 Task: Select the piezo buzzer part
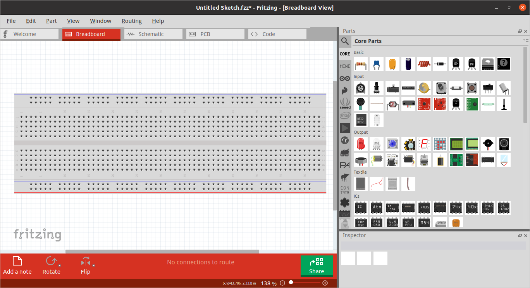coord(488,144)
